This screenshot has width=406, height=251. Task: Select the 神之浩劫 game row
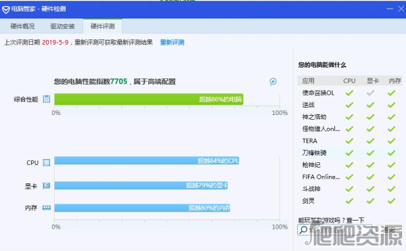pos(349,116)
